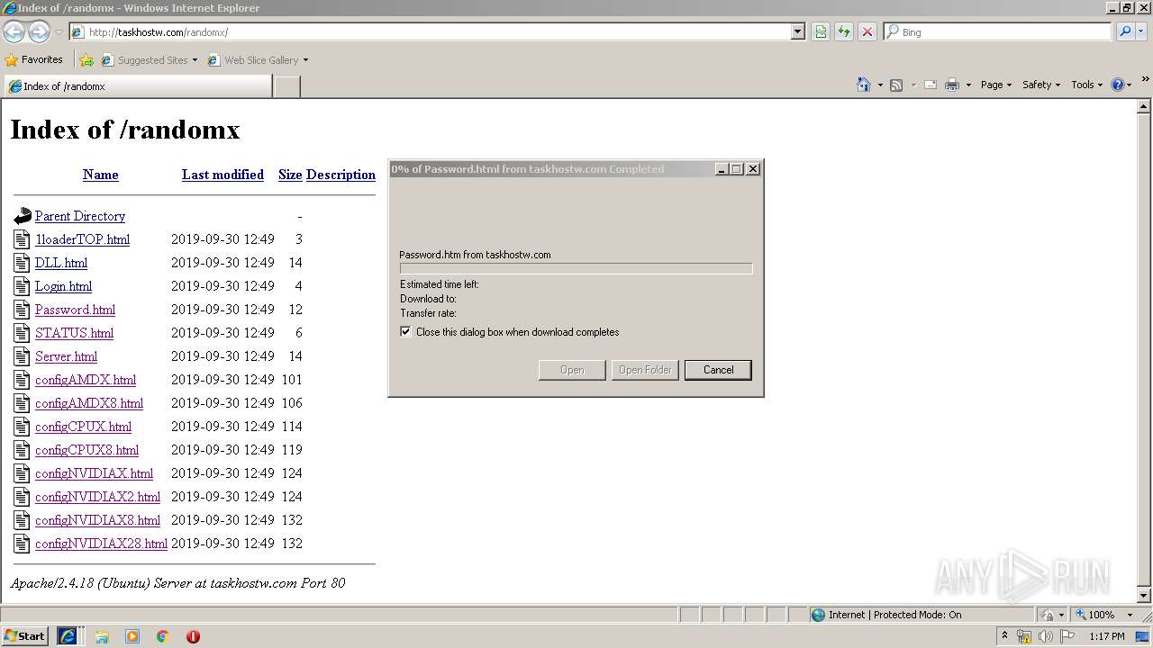
Task: Open Login.html link
Action: pos(63,286)
